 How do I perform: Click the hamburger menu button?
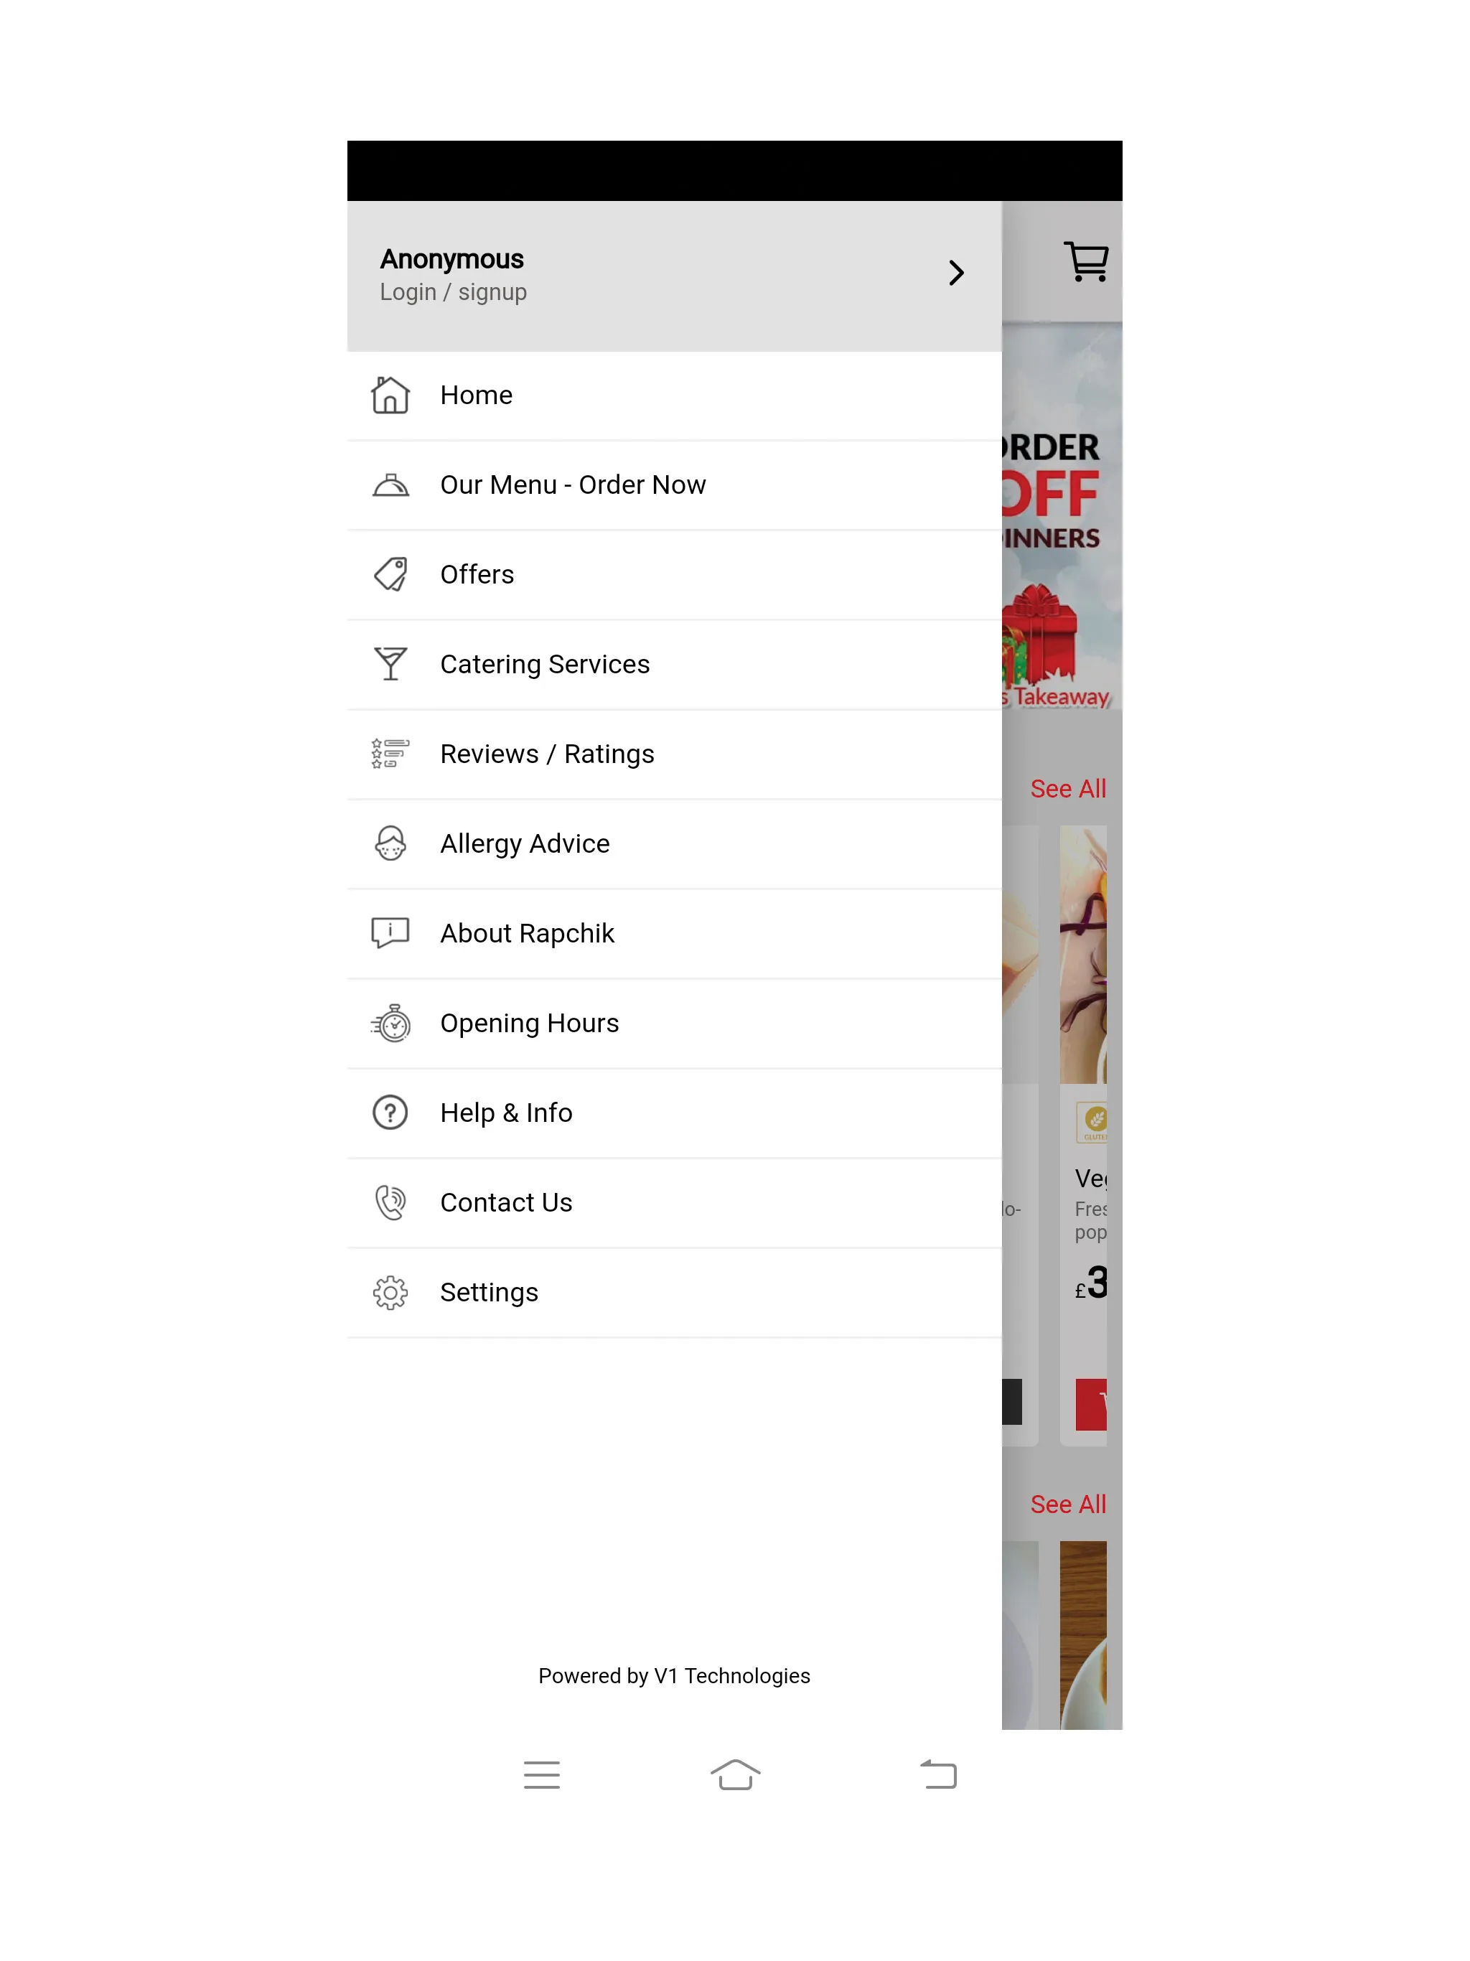[542, 1776]
